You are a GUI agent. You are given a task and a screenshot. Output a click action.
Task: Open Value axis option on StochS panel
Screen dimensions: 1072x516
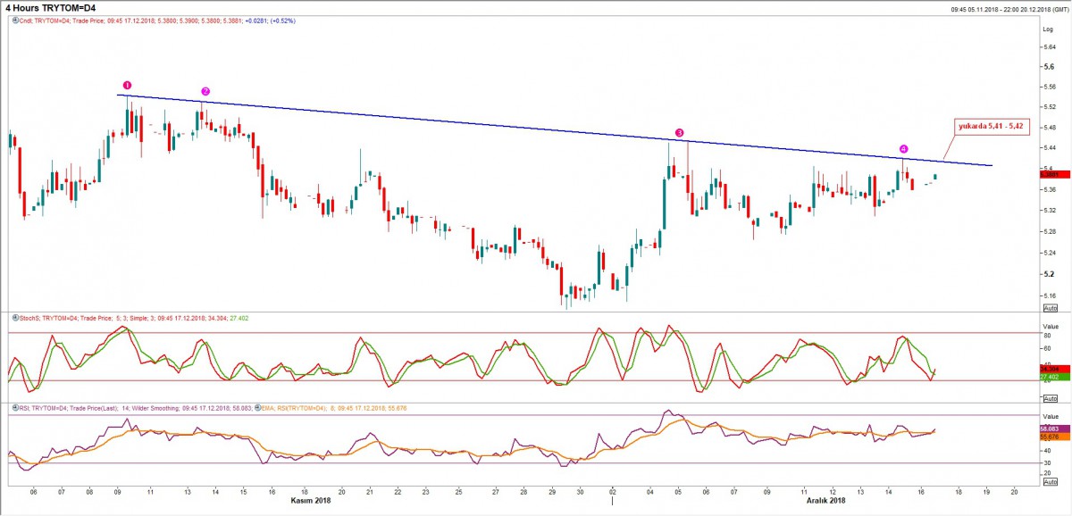coord(1051,327)
